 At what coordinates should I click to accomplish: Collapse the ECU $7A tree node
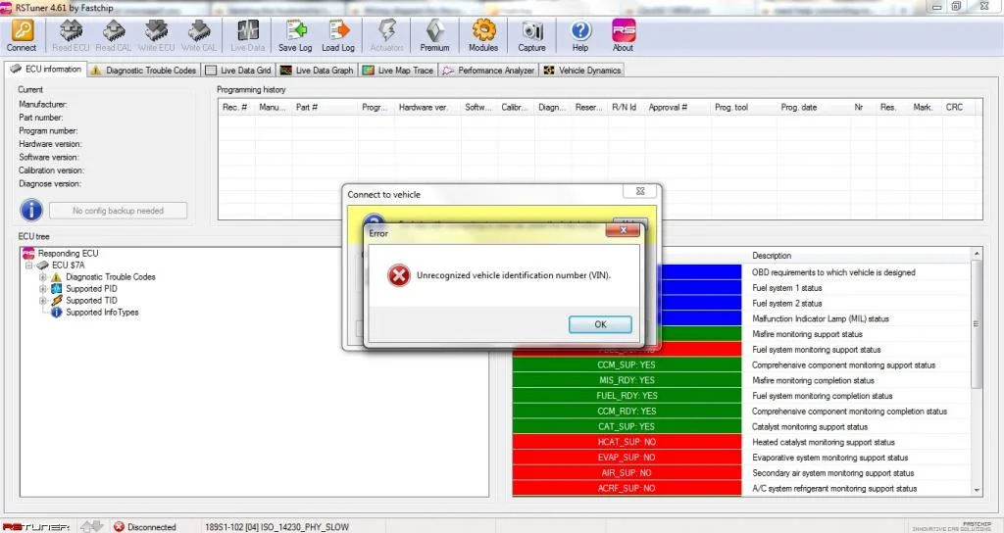[x=28, y=265]
